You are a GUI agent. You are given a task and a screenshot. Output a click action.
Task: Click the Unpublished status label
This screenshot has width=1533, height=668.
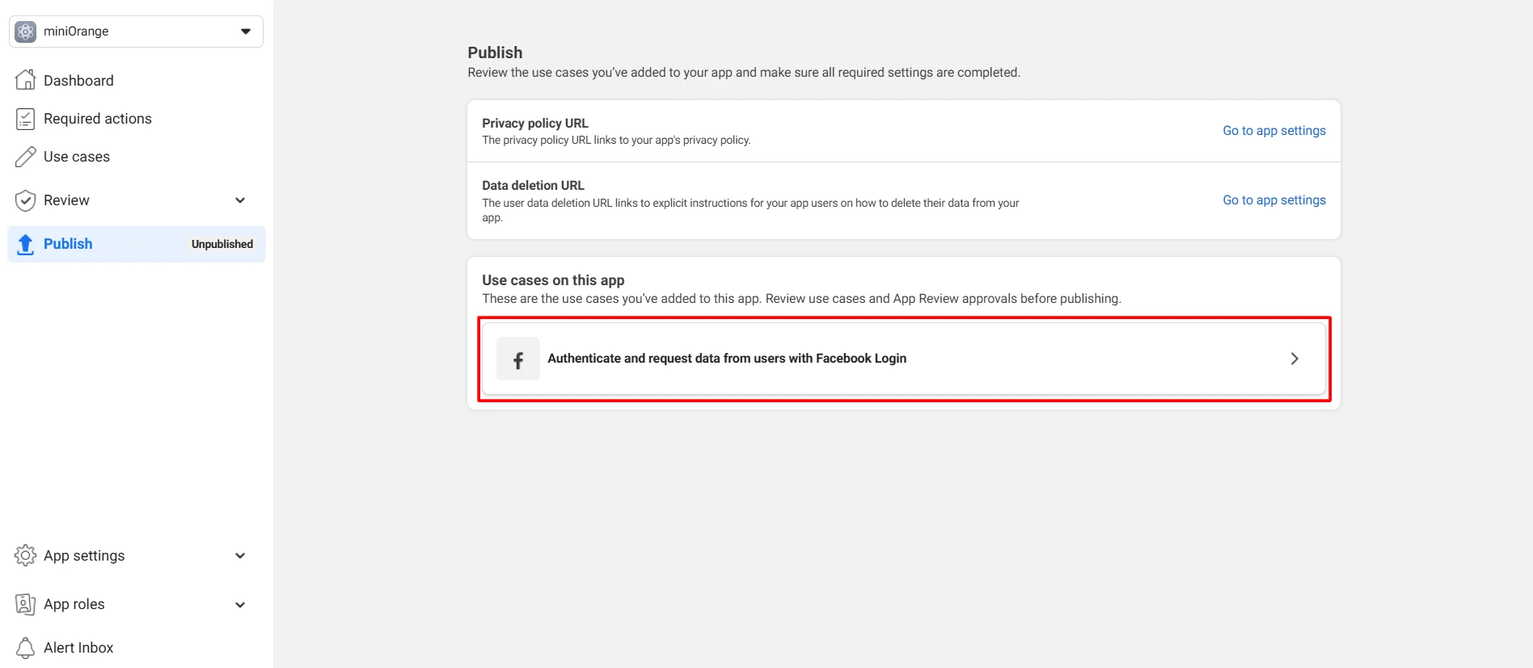222,244
